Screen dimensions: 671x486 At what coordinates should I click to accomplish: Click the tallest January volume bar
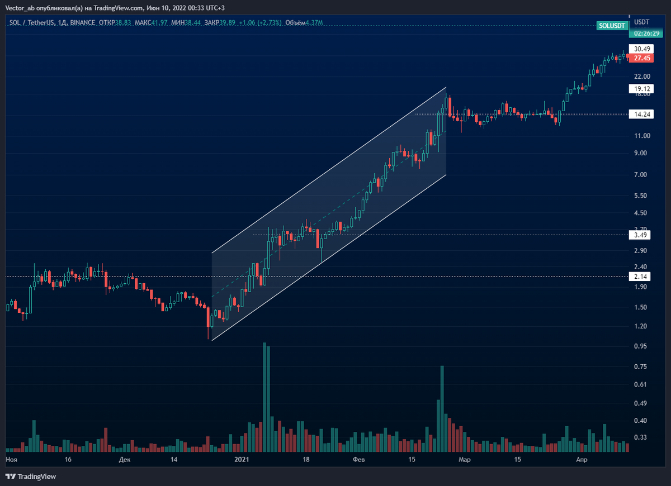click(x=264, y=397)
